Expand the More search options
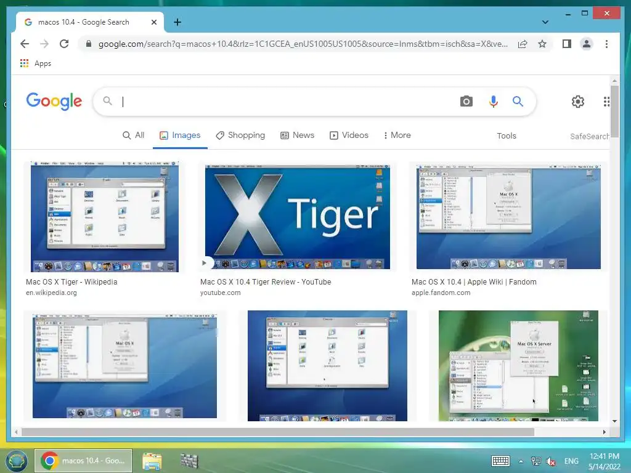631x473 pixels. [x=397, y=135]
